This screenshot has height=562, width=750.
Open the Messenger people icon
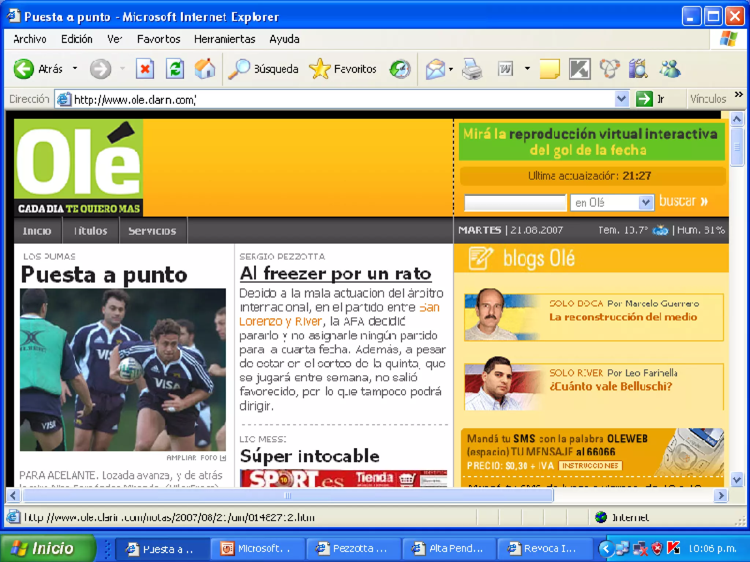(670, 69)
